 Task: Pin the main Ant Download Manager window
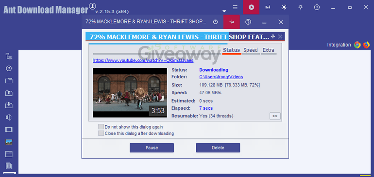tap(300, 7)
